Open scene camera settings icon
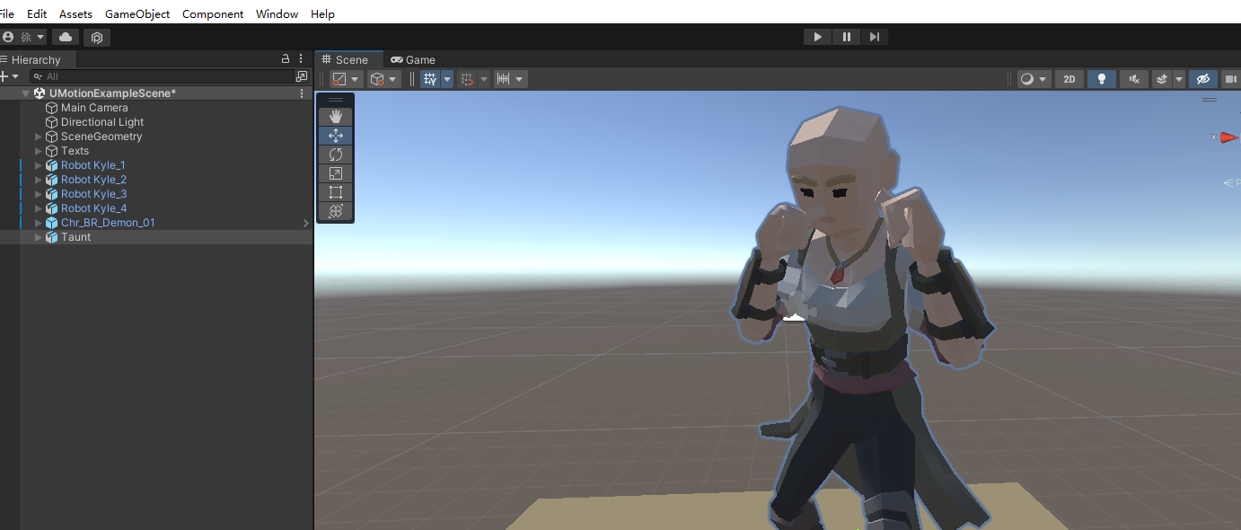Viewport: 1241px width, 530px height. pos(1230,79)
